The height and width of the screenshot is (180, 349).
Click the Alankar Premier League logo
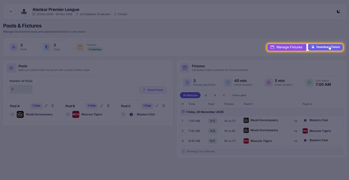[x=24, y=11]
